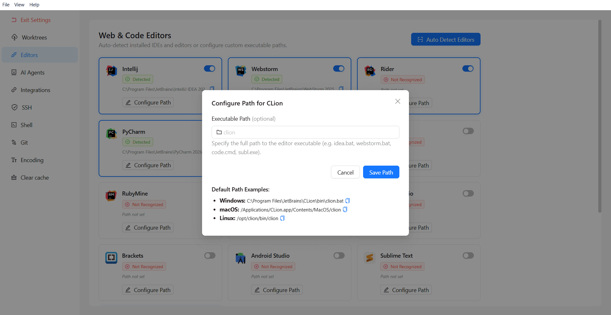
Task: Enable the Sublime Text toggle
Action: [x=468, y=255]
